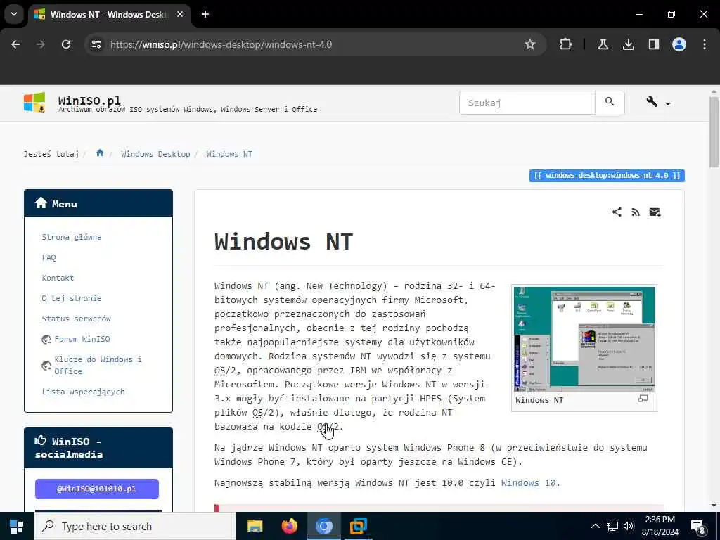Image resolution: width=720 pixels, height=540 pixels.
Task: Open O tej stronie menu item
Action: coord(72,298)
